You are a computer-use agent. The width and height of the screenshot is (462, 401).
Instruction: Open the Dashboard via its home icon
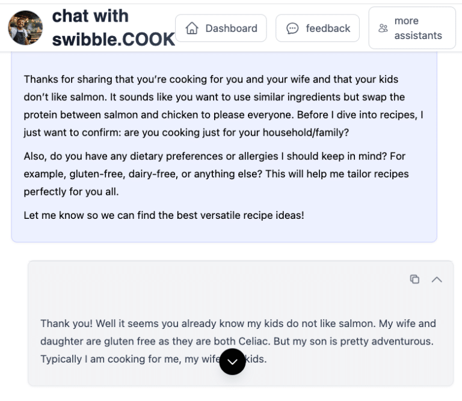coord(192,28)
